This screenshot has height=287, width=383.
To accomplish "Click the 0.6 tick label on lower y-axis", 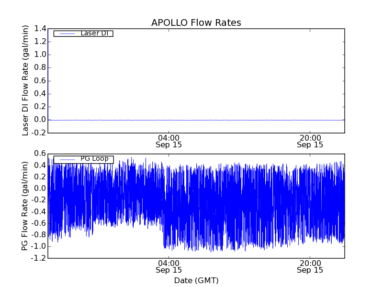I will click(x=40, y=154).
